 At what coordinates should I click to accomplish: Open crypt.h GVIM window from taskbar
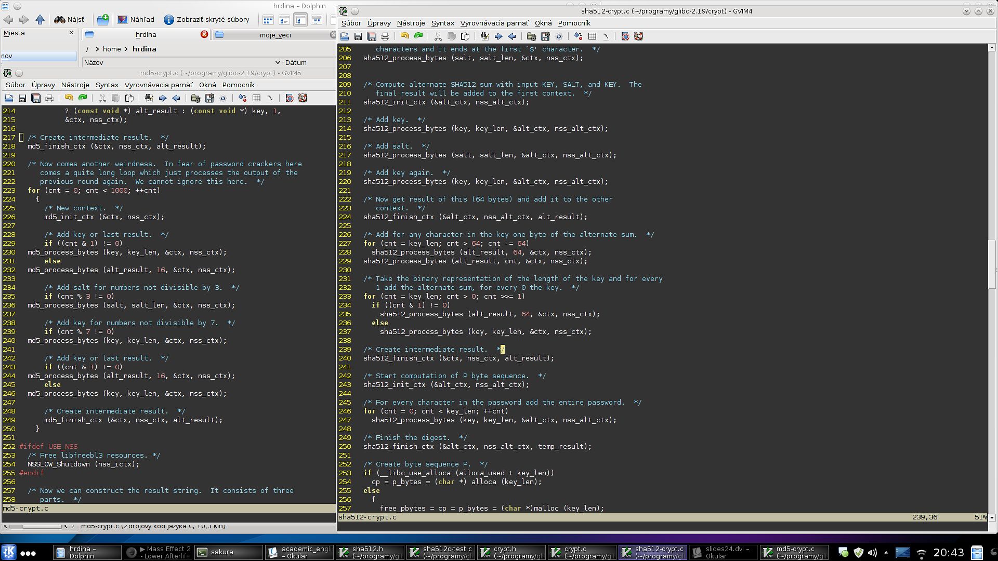[511, 552]
